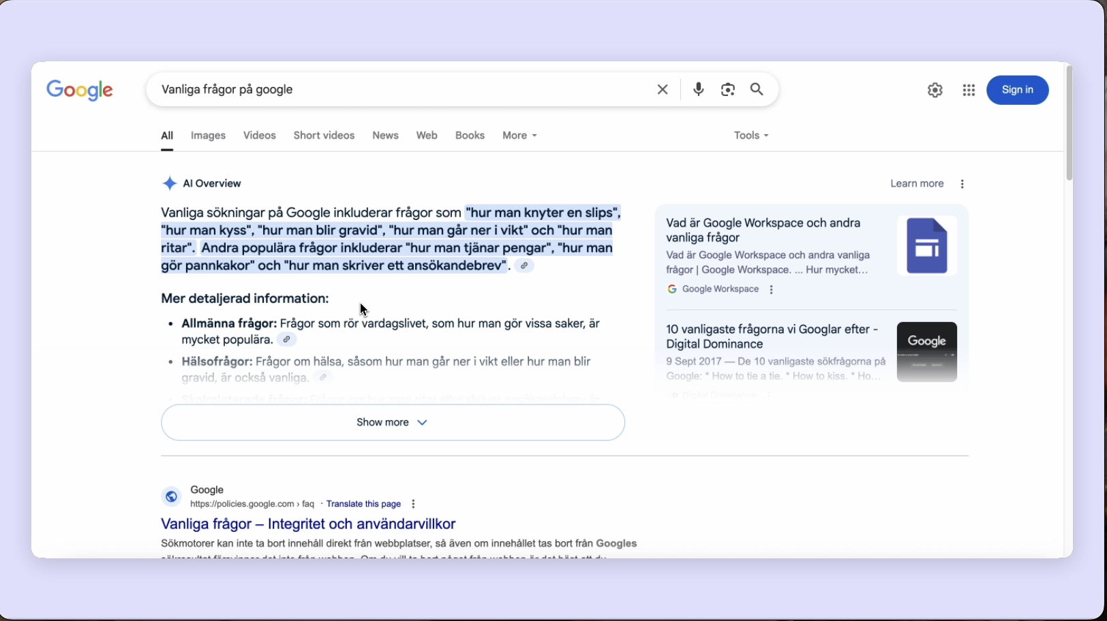The image size is (1107, 621).
Task: Open quick settings with the gear icon
Action: (935, 90)
